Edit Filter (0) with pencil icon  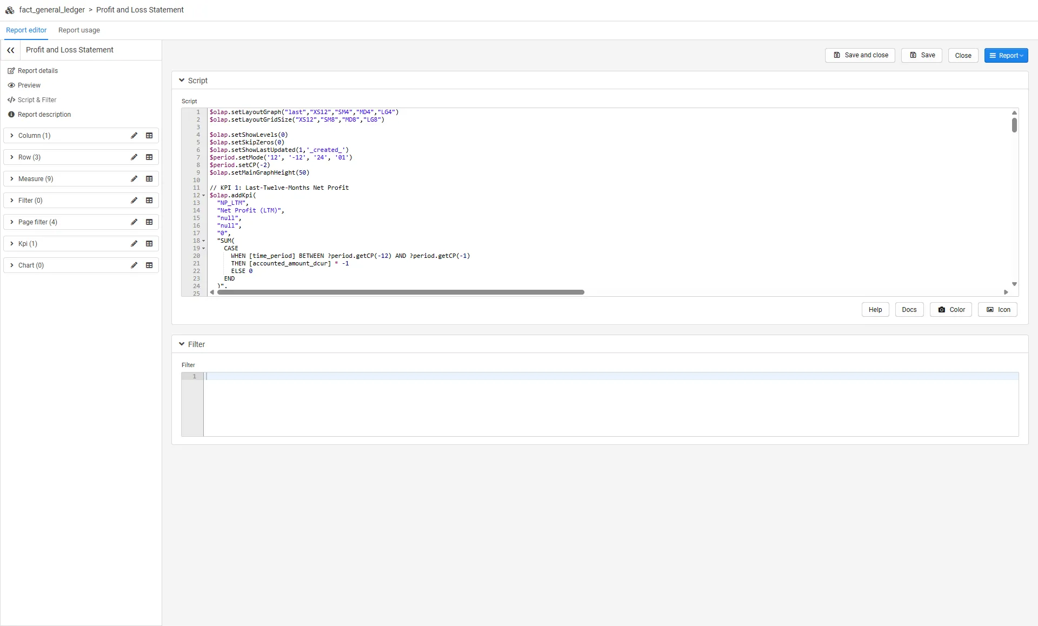(x=134, y=201)
